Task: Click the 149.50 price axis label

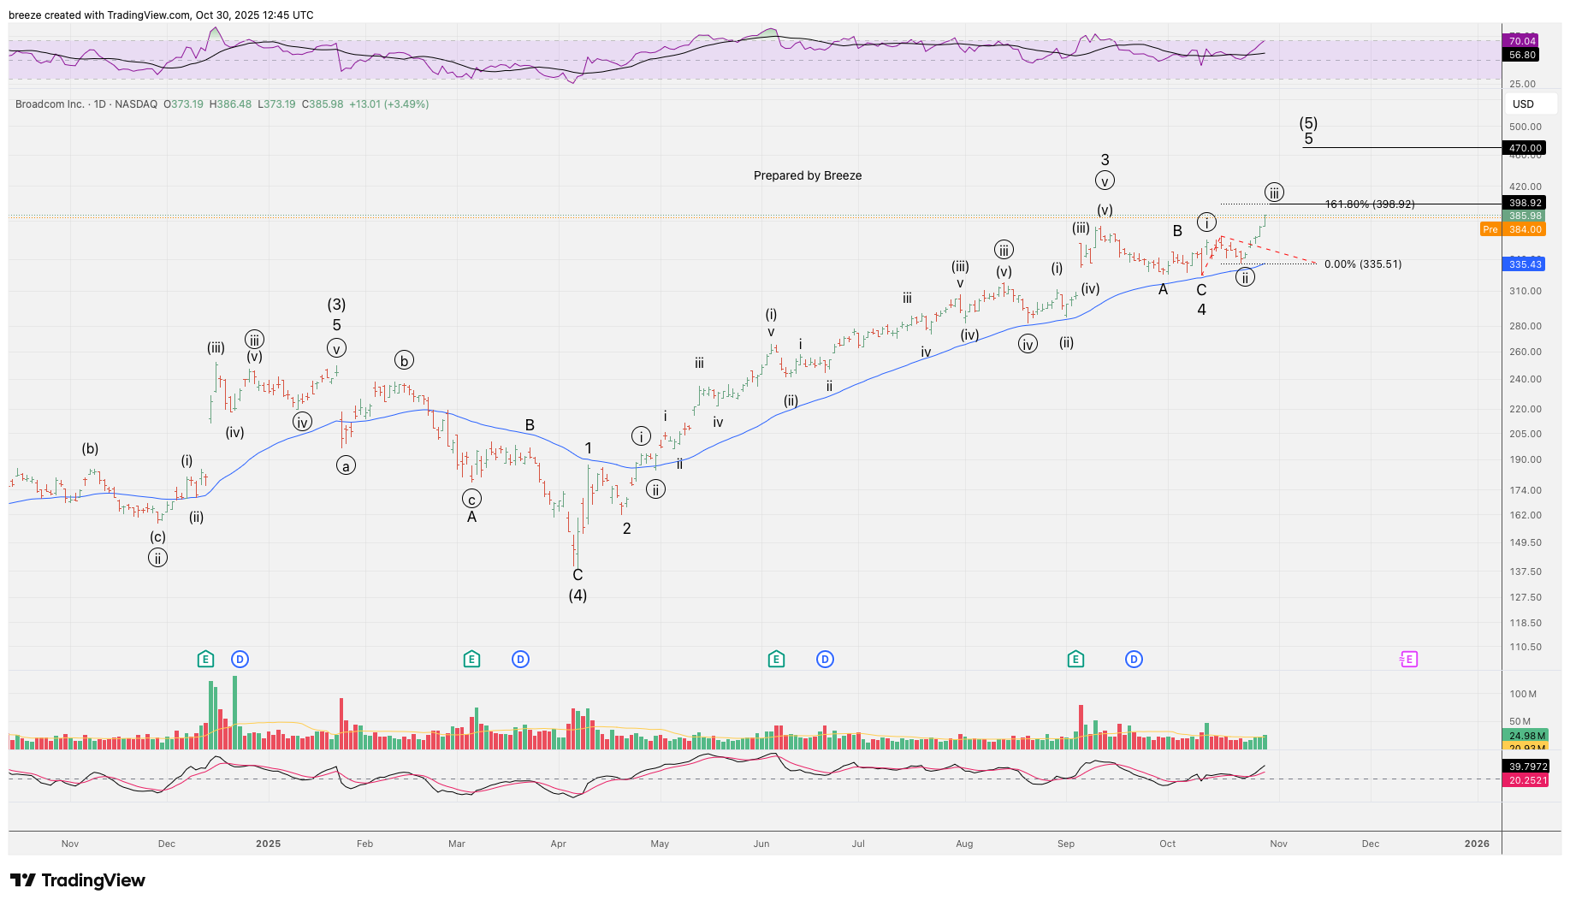Action: click(x=1526, y=542)
